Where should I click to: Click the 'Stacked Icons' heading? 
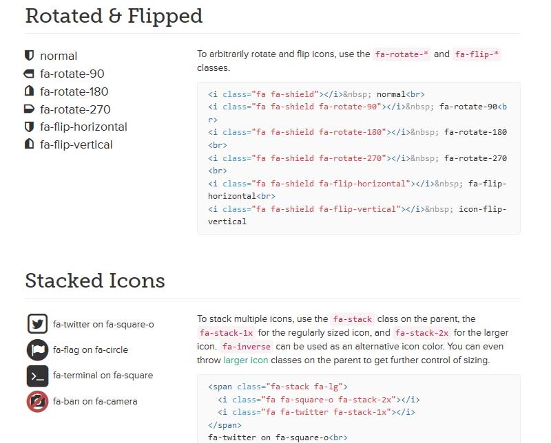[x=95, y=281]
